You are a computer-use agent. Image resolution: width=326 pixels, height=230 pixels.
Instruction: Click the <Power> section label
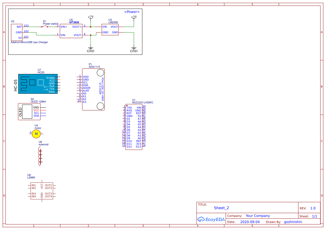click(132, 12)
